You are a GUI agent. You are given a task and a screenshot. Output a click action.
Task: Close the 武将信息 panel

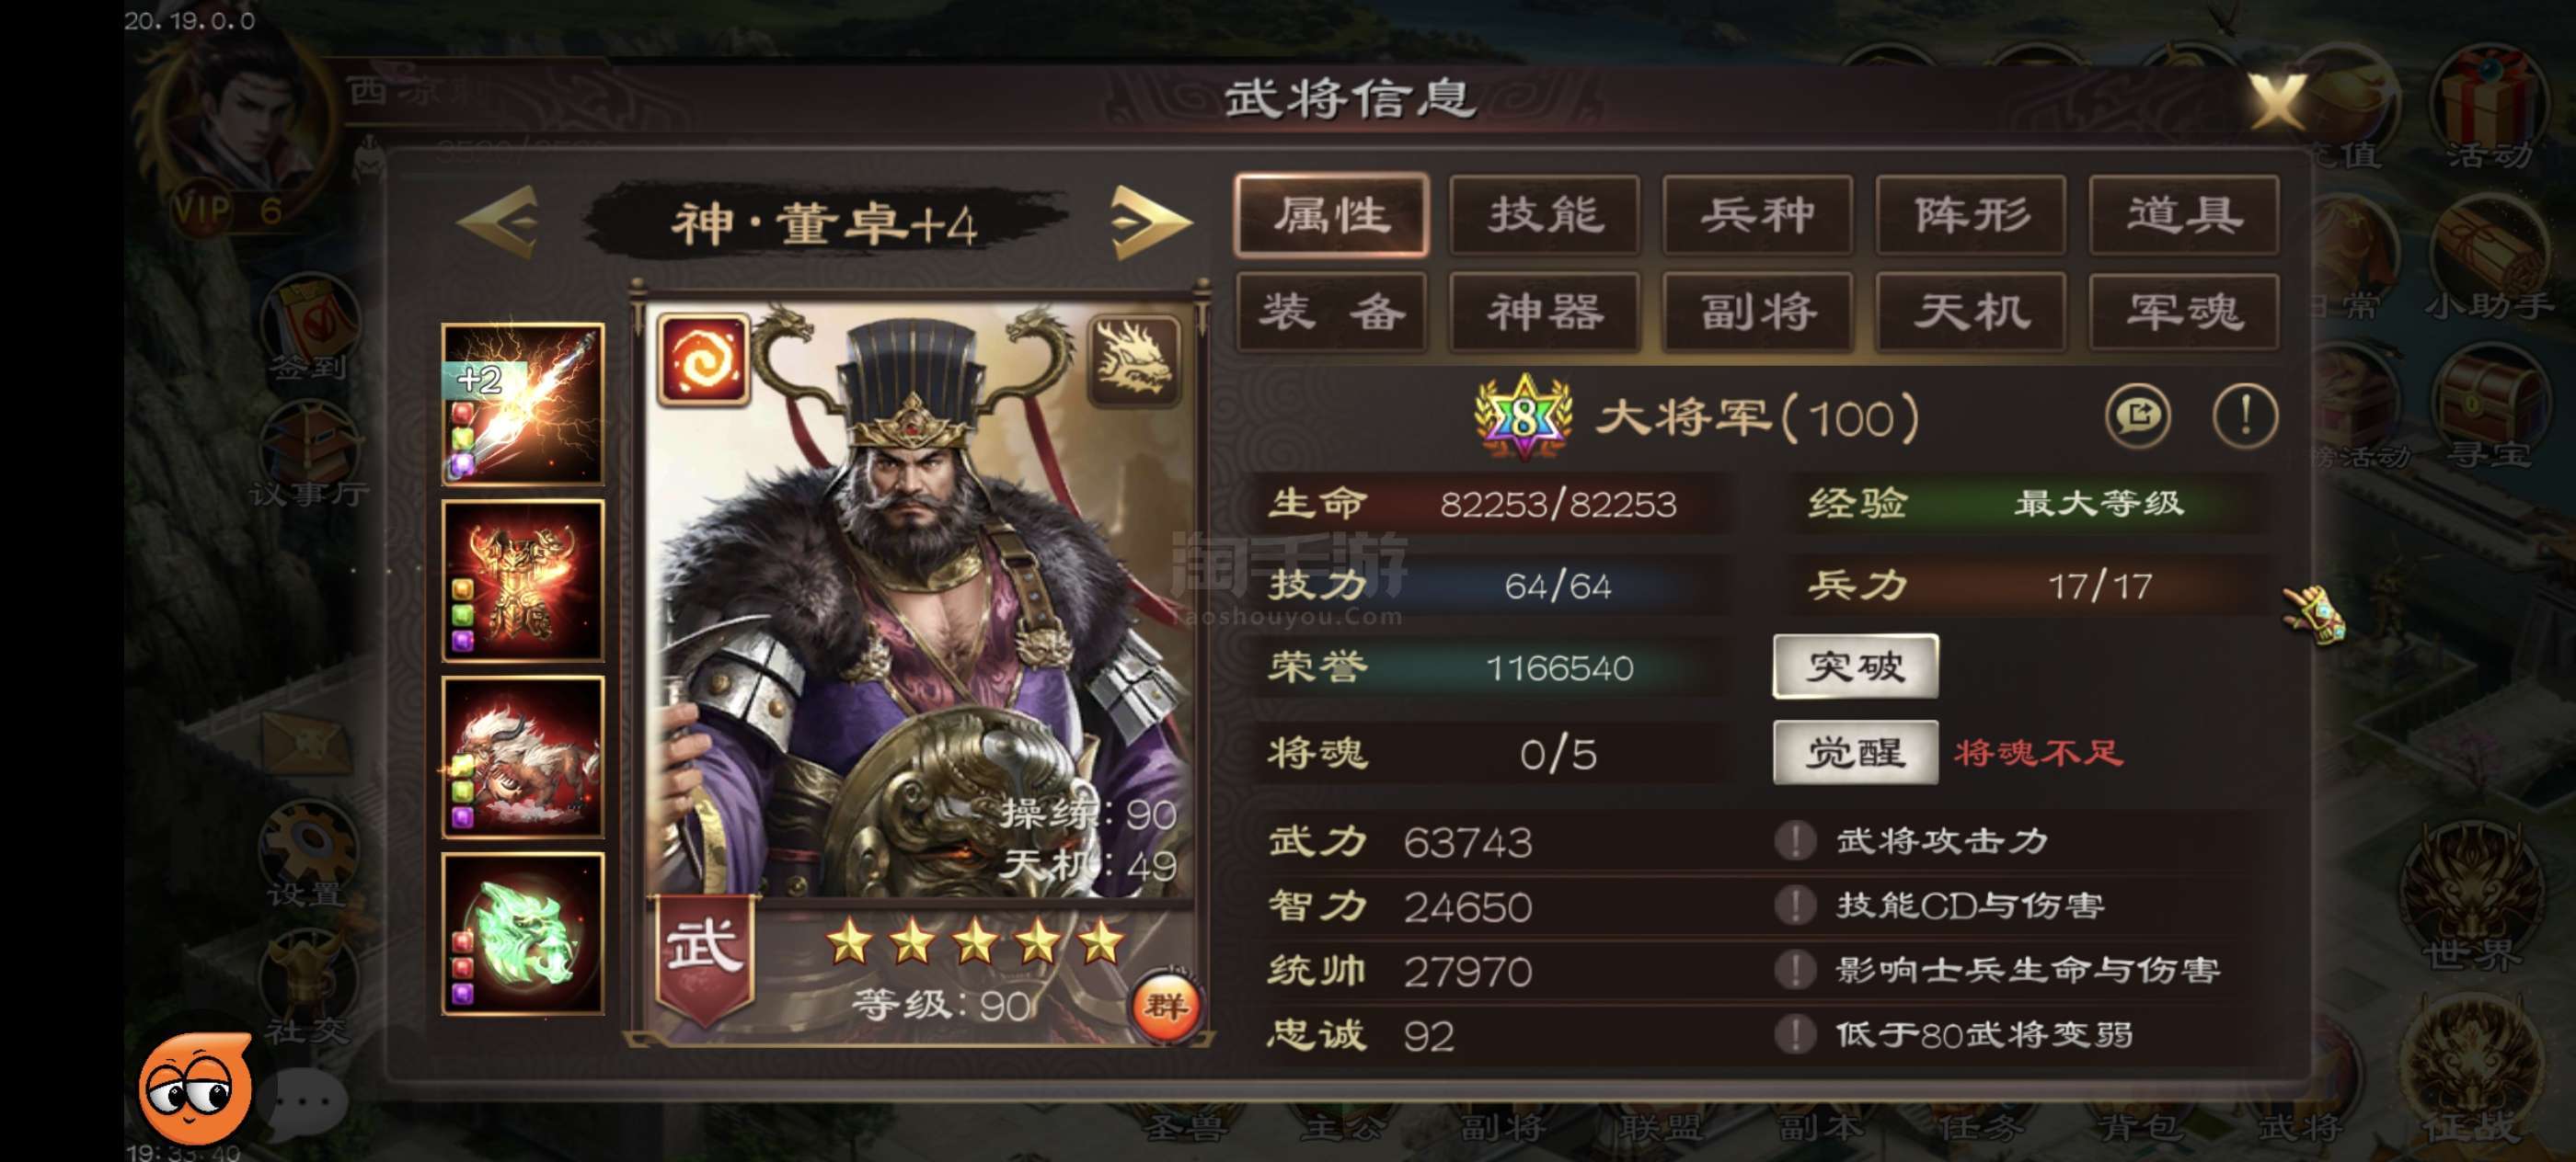coord(2278,100)
